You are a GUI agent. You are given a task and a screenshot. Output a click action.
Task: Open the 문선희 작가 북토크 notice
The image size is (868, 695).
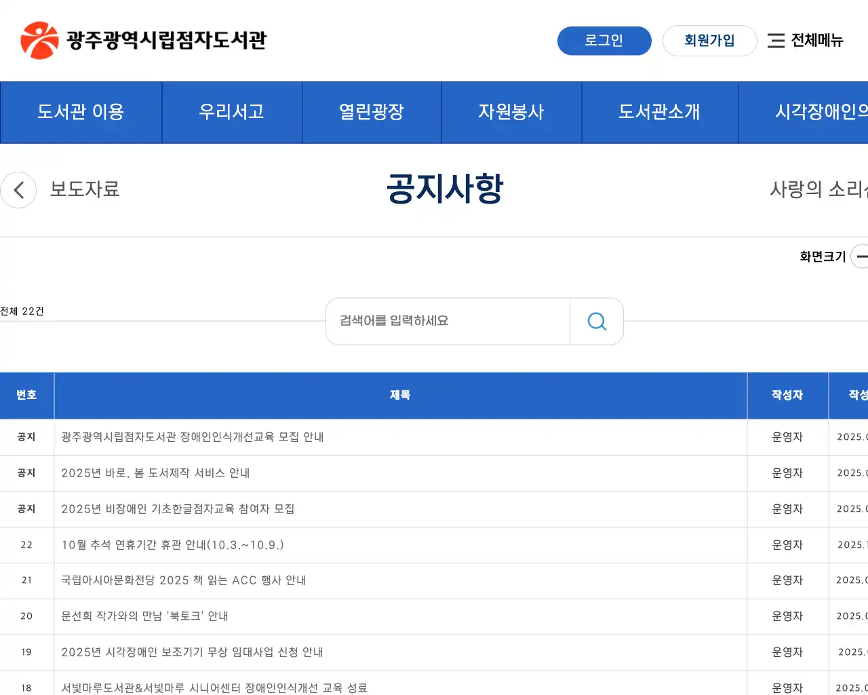click(x=144, y=616)
